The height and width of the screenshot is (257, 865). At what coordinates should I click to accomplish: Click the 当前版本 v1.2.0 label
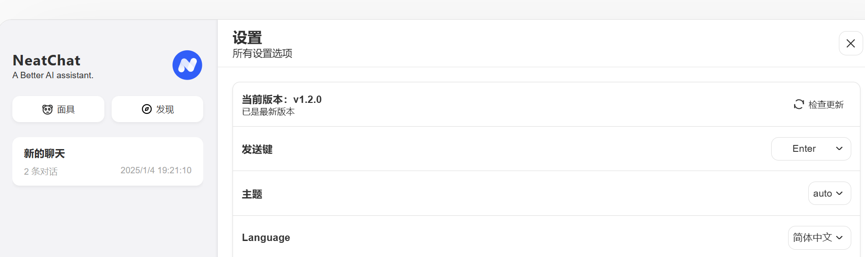[282, 99]
